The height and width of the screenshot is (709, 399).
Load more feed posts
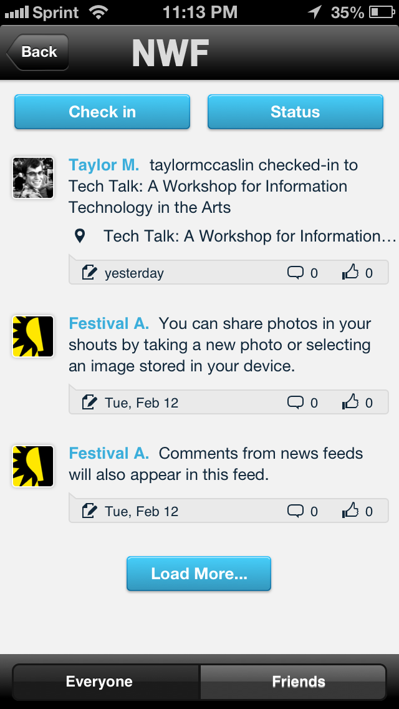[199, 574]
